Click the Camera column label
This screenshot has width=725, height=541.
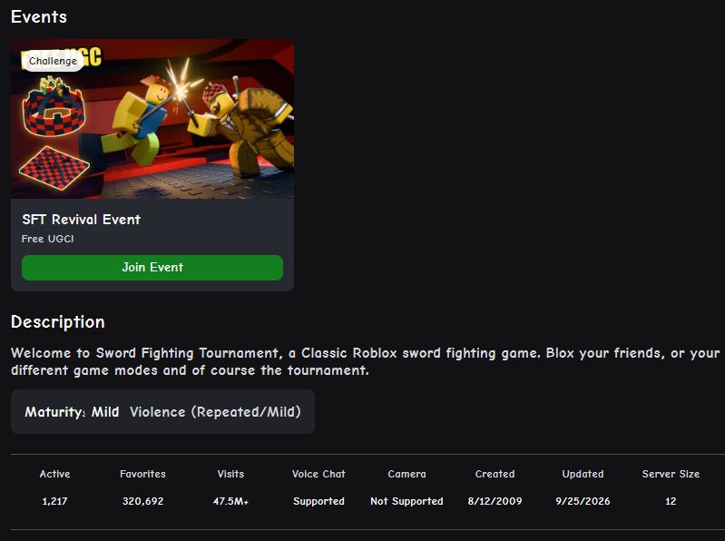pos(407,474)
